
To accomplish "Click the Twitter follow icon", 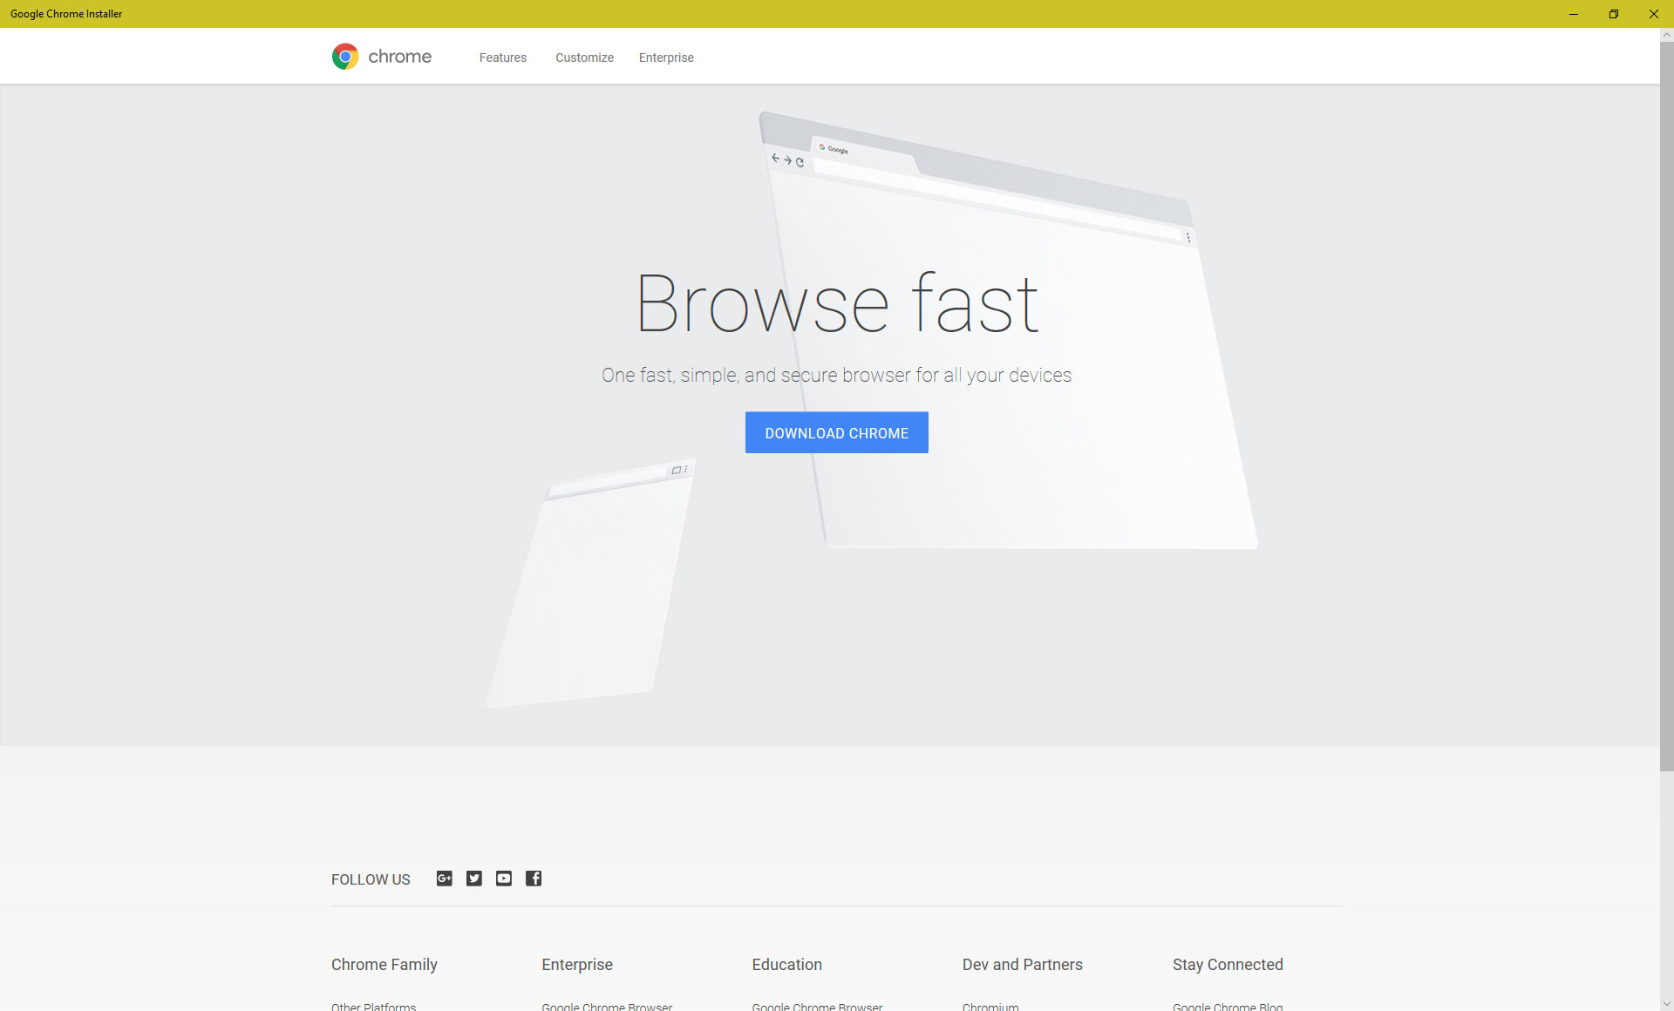I will click(473, 879).
